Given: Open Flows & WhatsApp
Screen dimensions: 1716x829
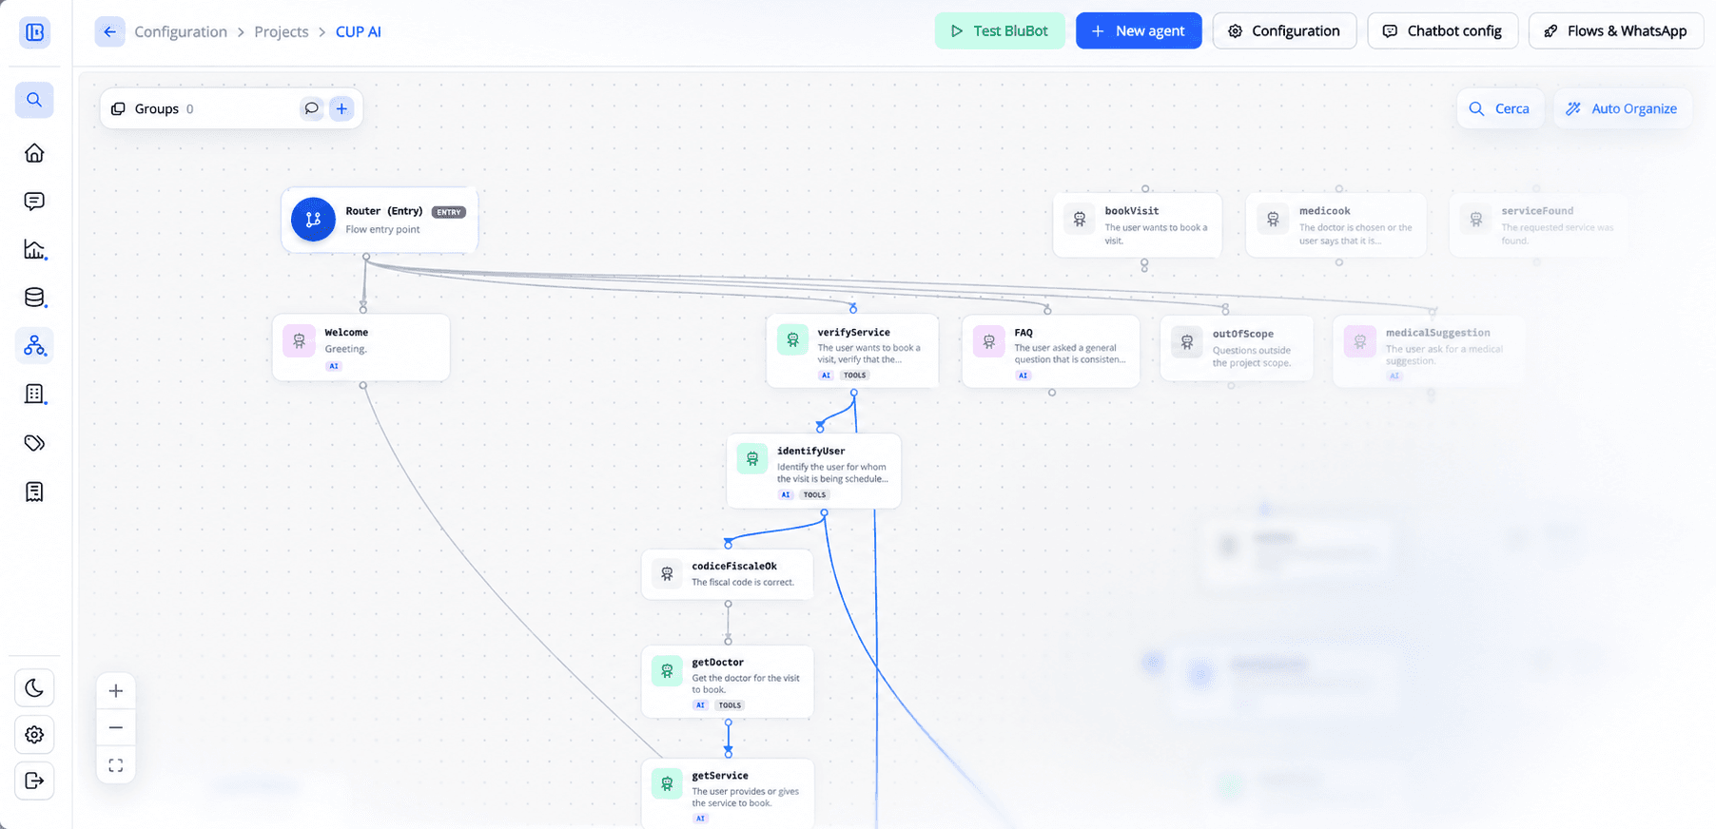Looking at the screenshot, I should pyautogui.click(x=1615, y=30).
